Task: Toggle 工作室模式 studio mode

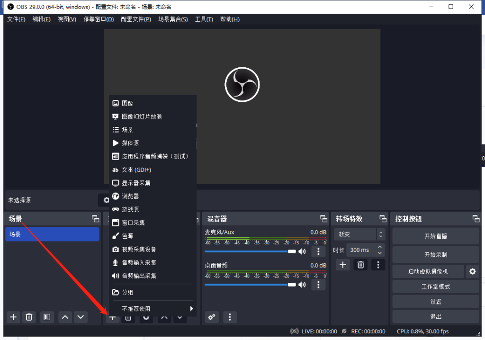Action: tap(435, 286)
